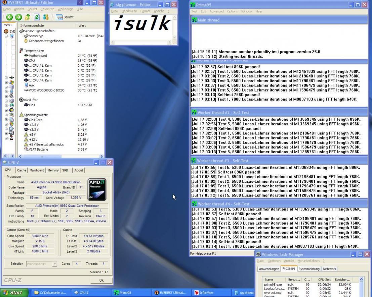
Task: Click the green Forward arrow in EVEREST toolbar
Action: pos(18,17)
